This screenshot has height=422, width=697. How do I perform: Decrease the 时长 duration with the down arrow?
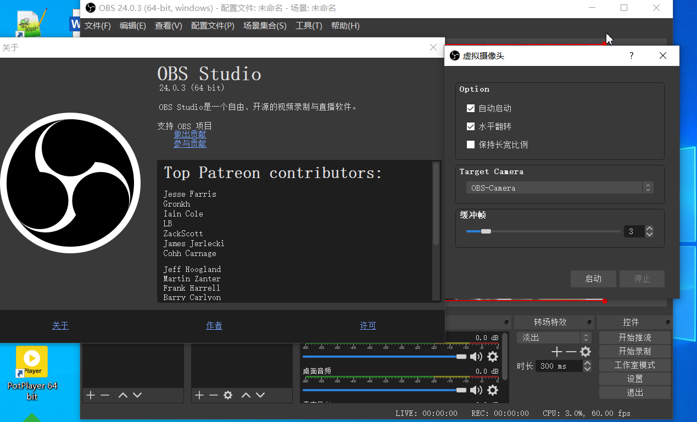coord(588,369)
